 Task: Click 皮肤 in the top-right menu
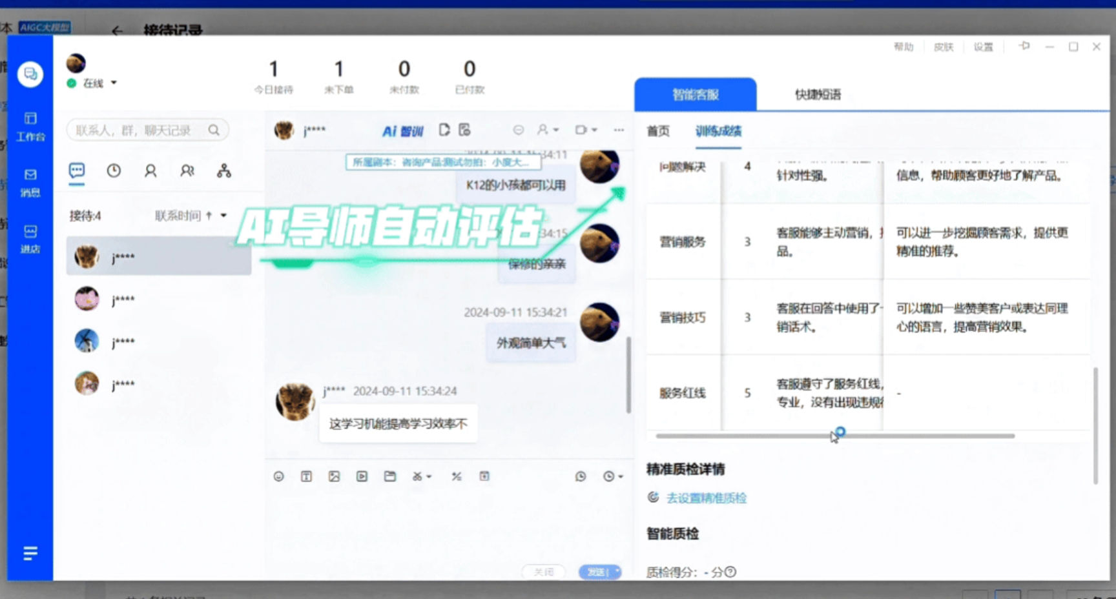pos(944,47)
